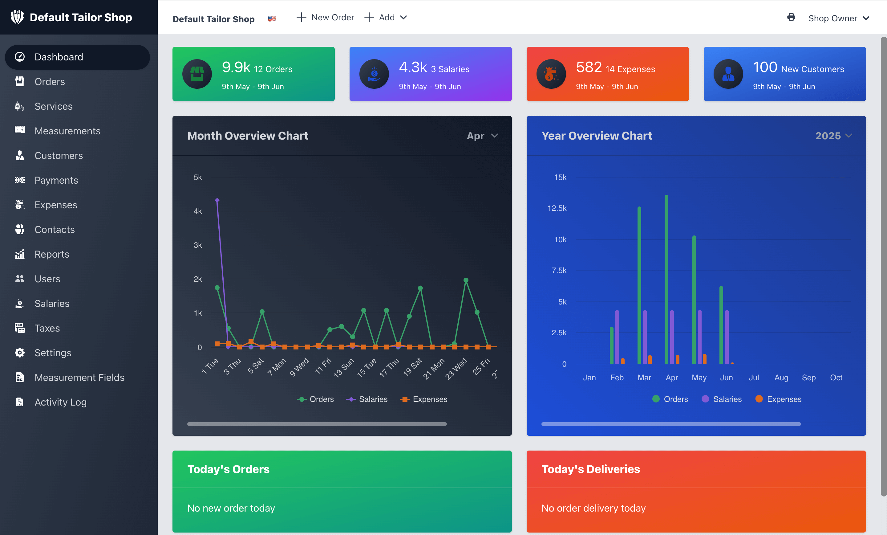Click the Measurements ruler sidebar icon

(20, 130)
